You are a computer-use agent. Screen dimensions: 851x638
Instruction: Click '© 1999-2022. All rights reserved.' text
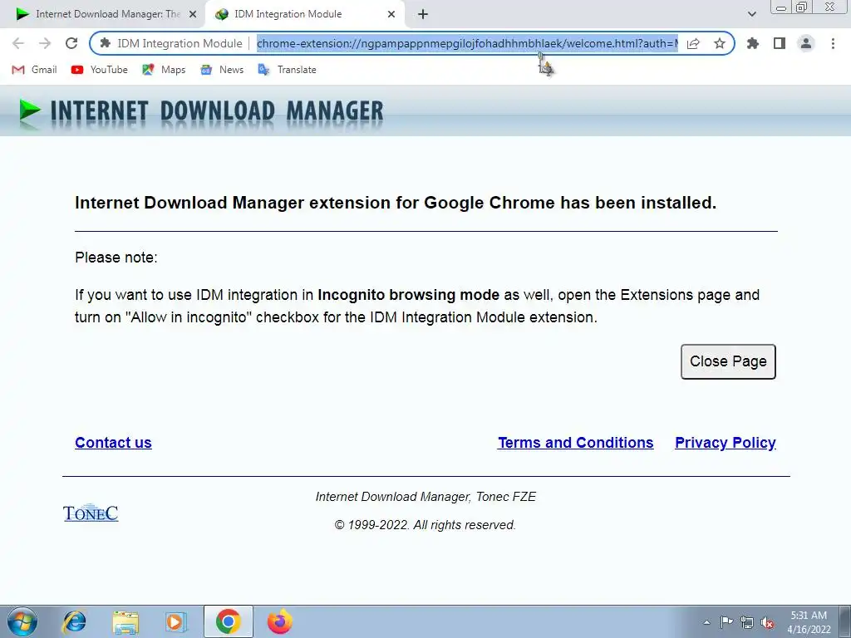point(425,525)
